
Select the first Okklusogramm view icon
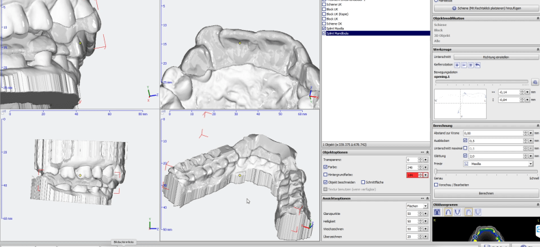[x=437, y=213]
